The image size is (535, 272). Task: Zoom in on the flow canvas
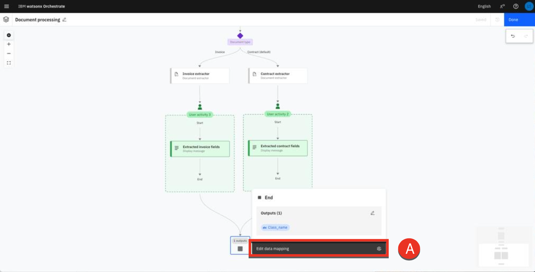coord(9,44)
